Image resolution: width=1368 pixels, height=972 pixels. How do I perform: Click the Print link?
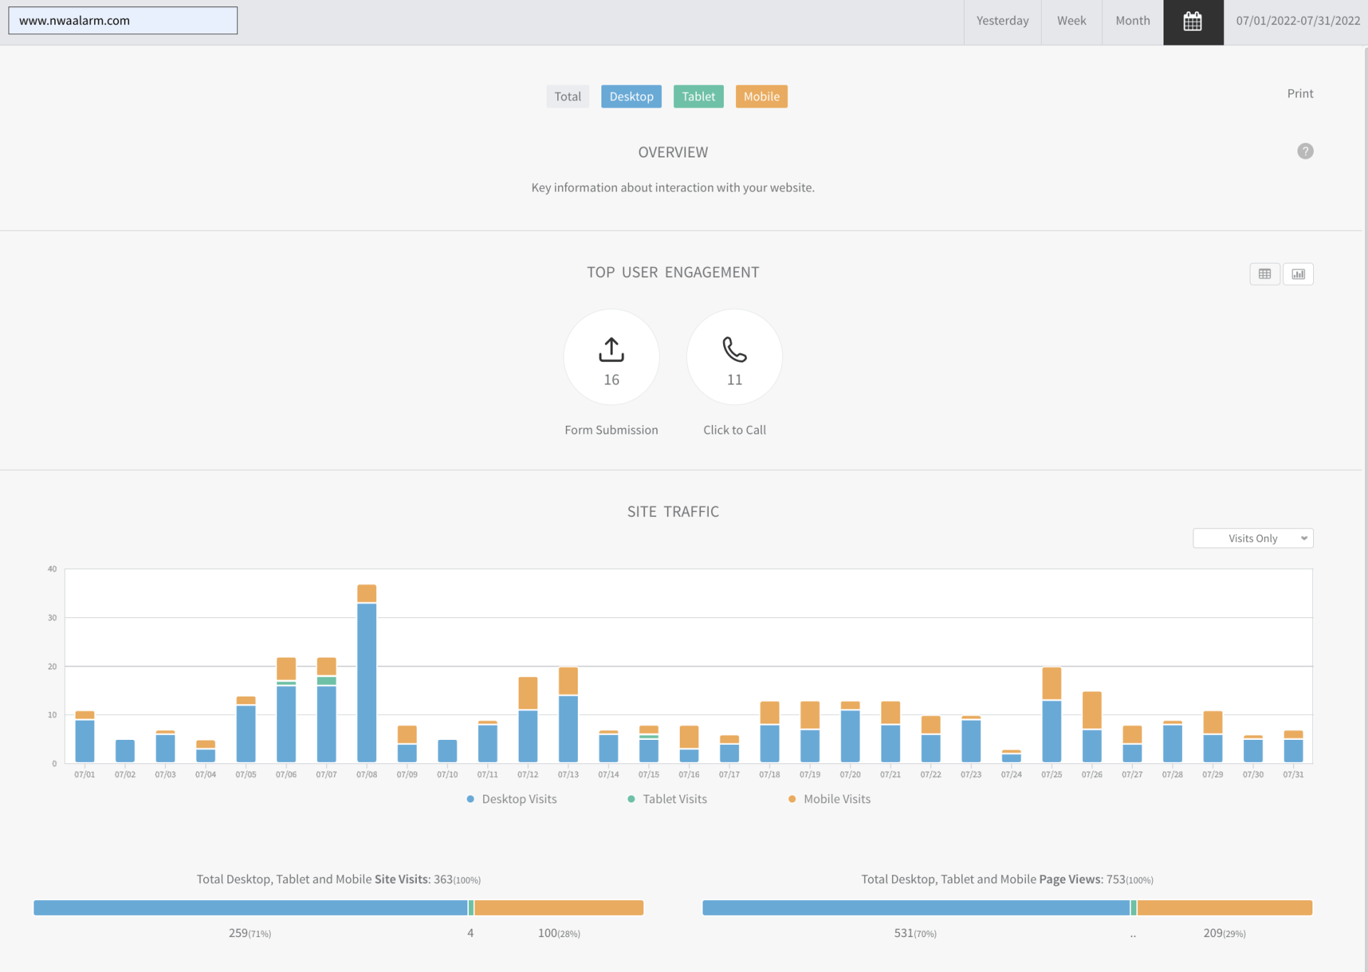[1300, 93]
